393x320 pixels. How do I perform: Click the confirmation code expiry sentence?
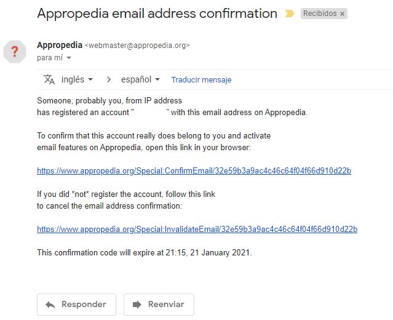click(145, 252)
